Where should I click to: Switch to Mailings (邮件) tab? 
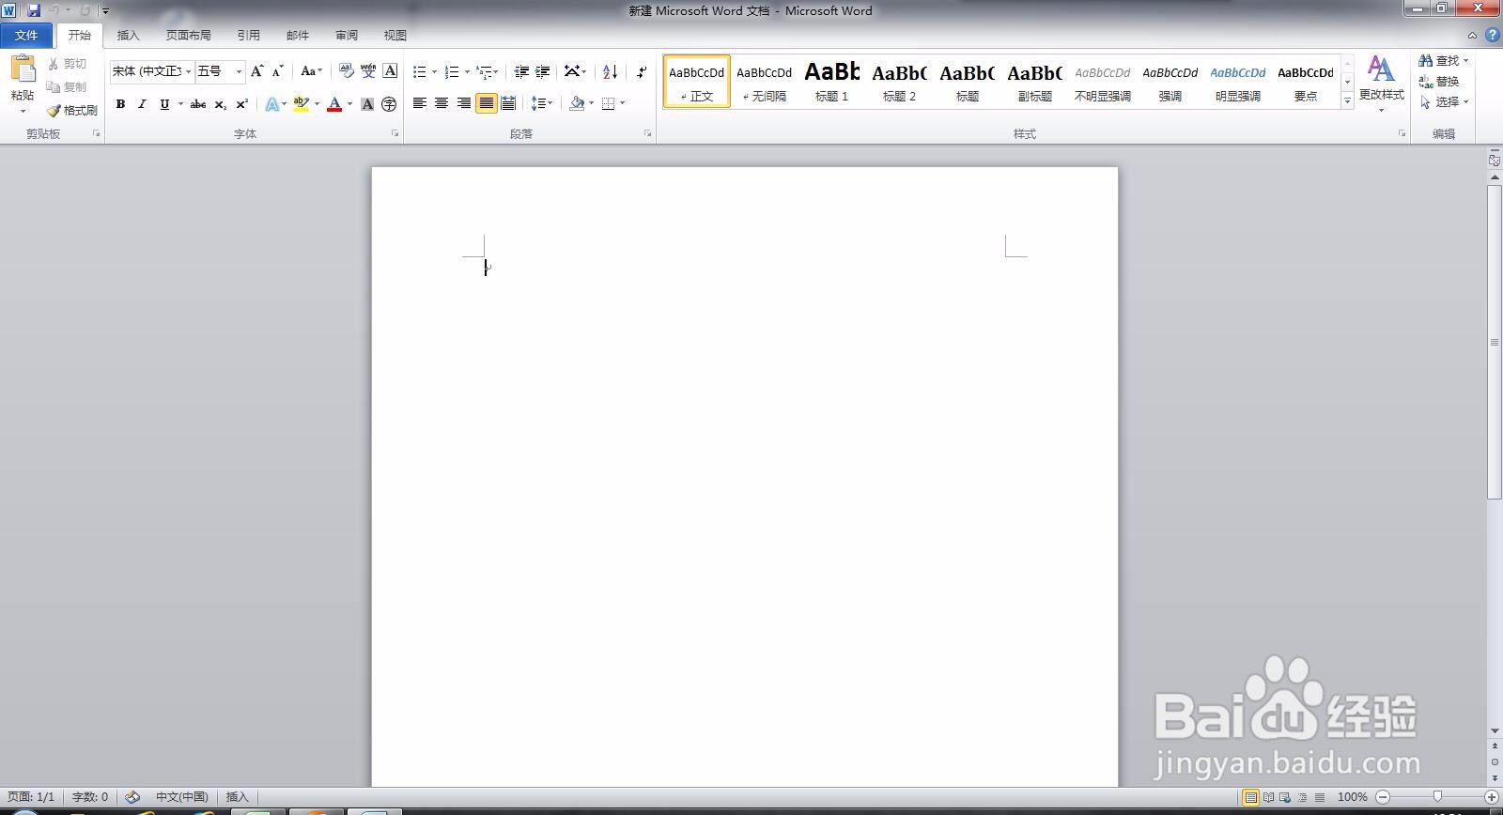[297, 36]
